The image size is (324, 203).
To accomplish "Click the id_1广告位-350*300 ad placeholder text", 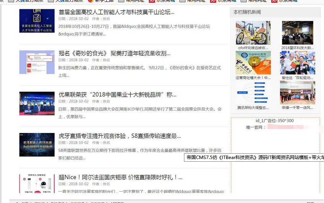I will pos(275,120).
